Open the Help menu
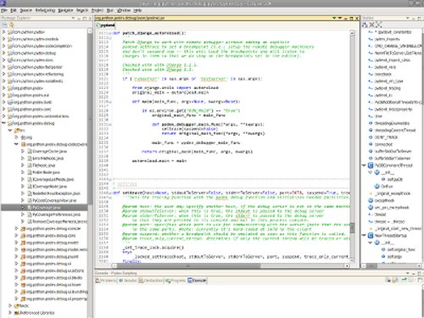 click(x=137, y=10)
